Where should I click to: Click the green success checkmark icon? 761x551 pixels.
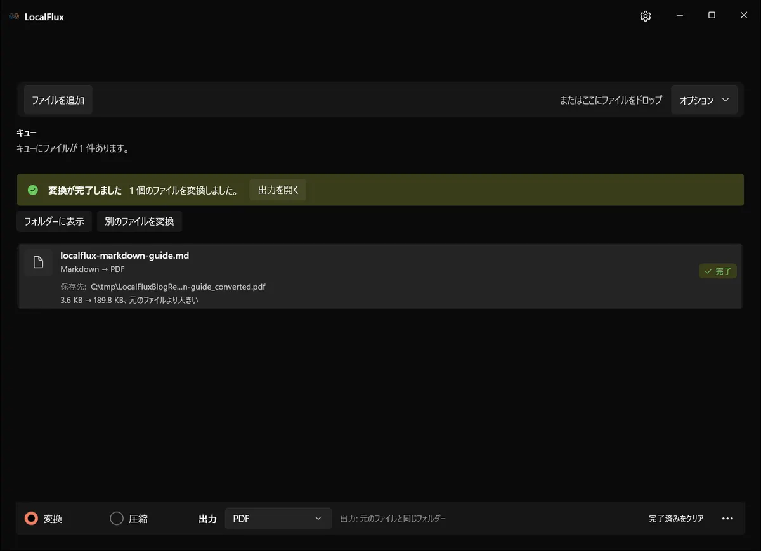point(33,190)
